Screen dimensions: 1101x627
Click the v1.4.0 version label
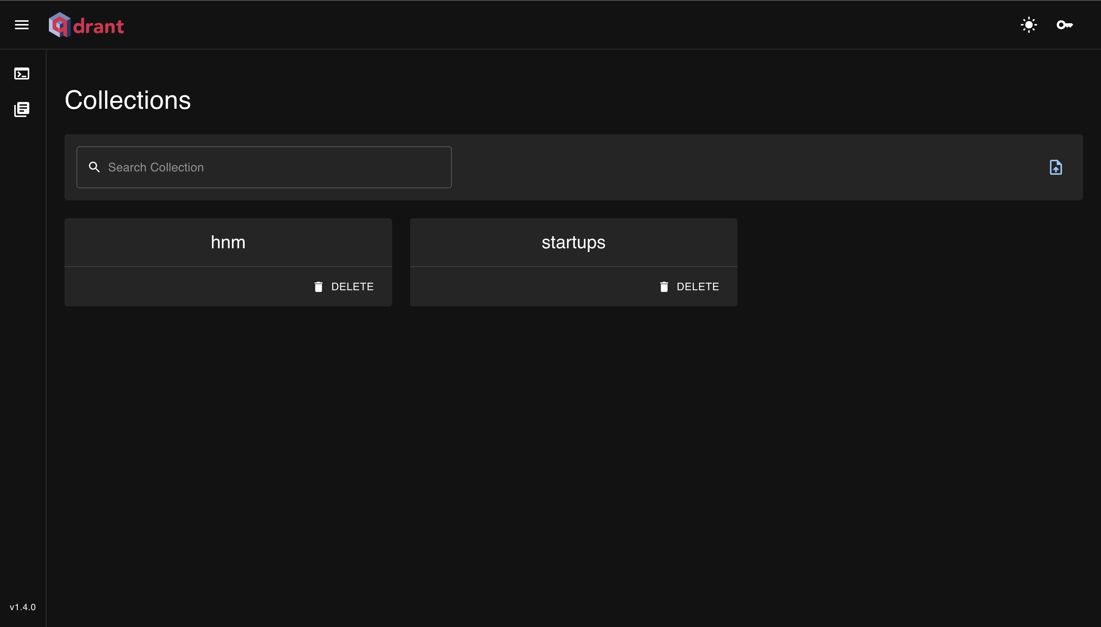pyautogui.click(x=23, y=607)
